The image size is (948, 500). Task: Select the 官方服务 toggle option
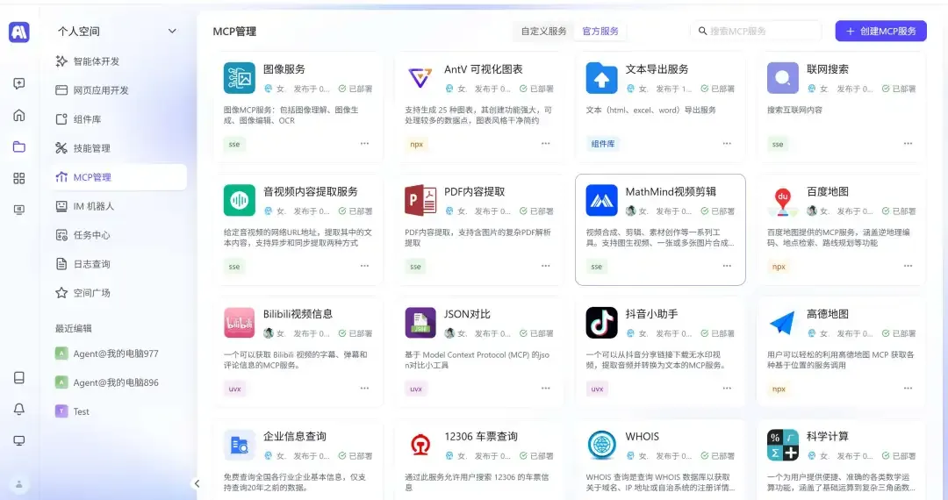(600, 31)
